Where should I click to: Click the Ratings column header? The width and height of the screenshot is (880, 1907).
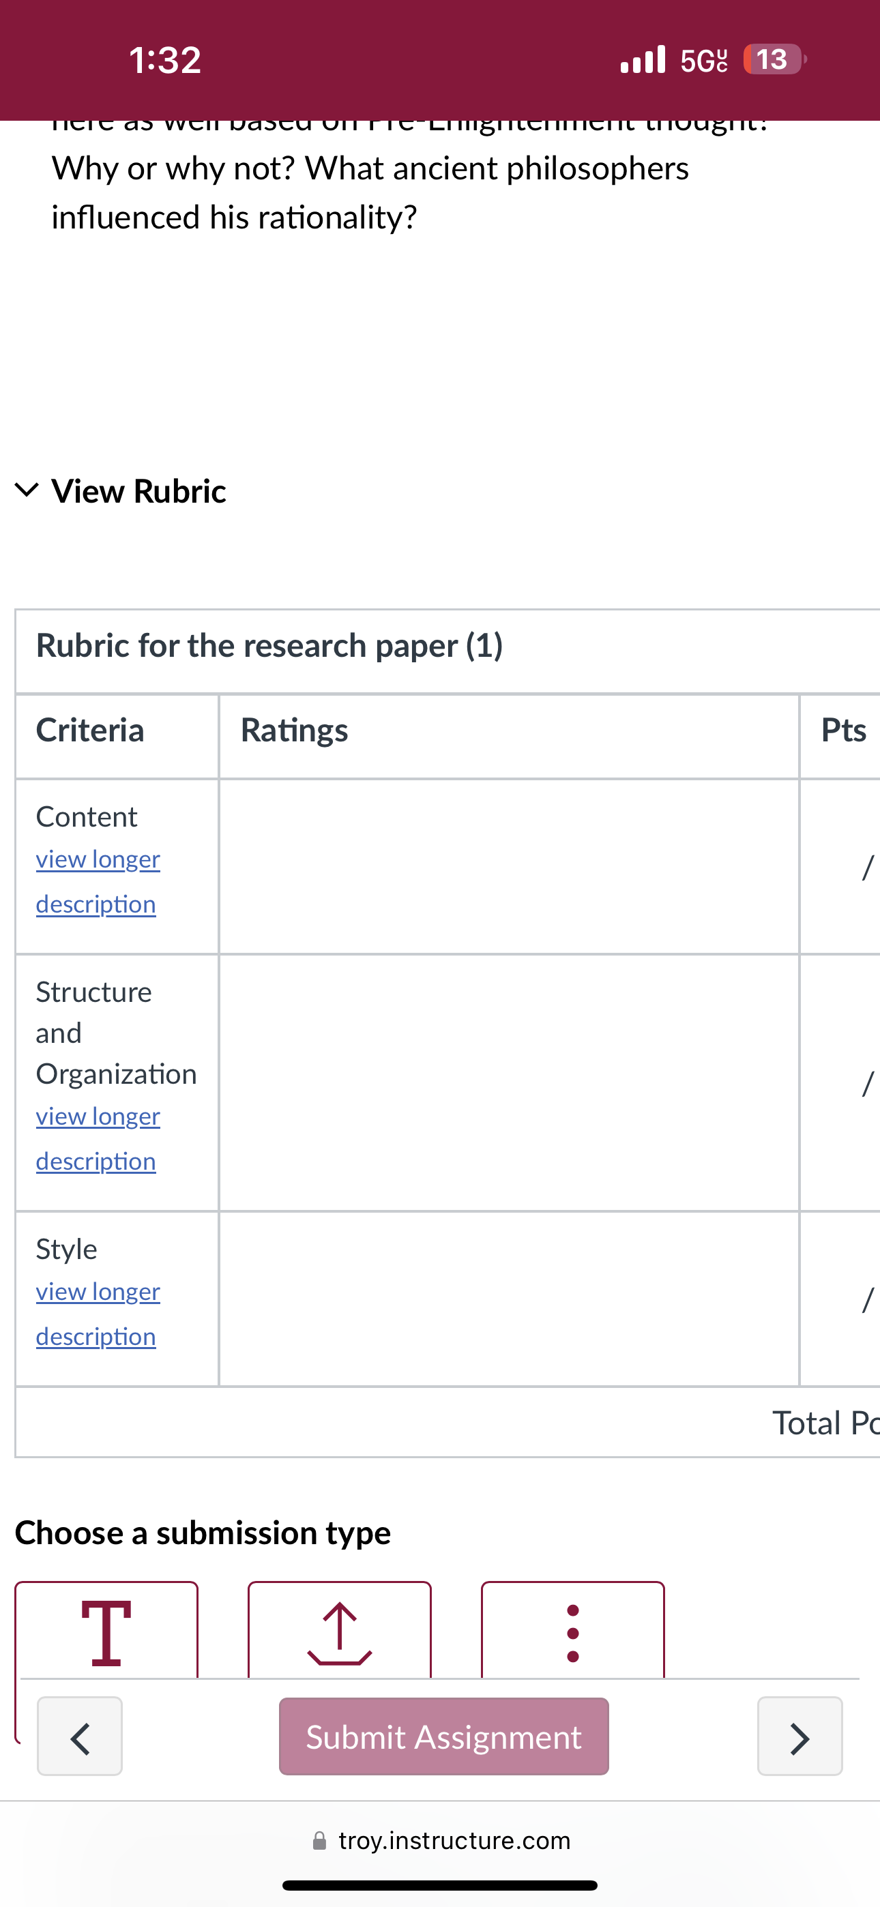tap(294, 730)
